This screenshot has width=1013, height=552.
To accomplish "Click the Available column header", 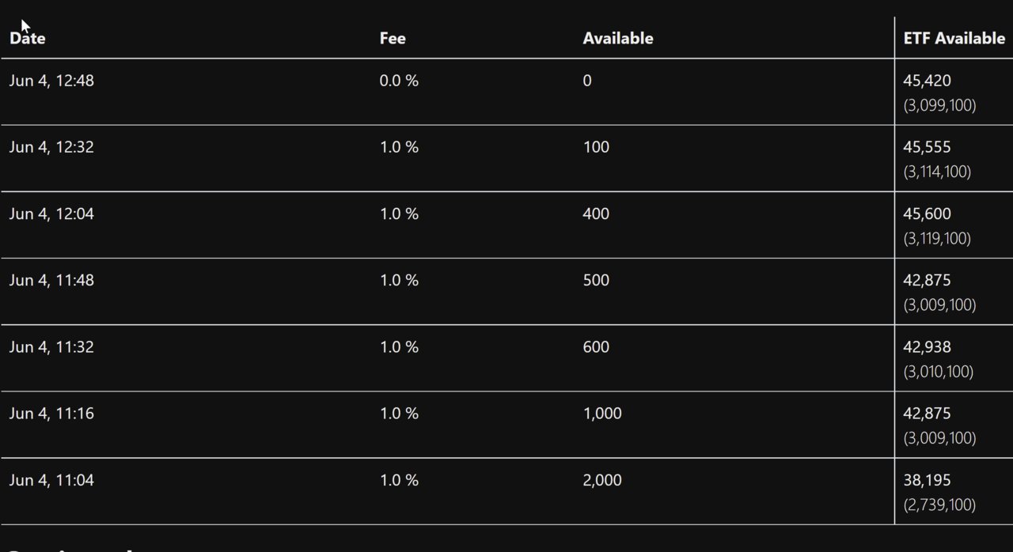I will click(x=618, y=38).
